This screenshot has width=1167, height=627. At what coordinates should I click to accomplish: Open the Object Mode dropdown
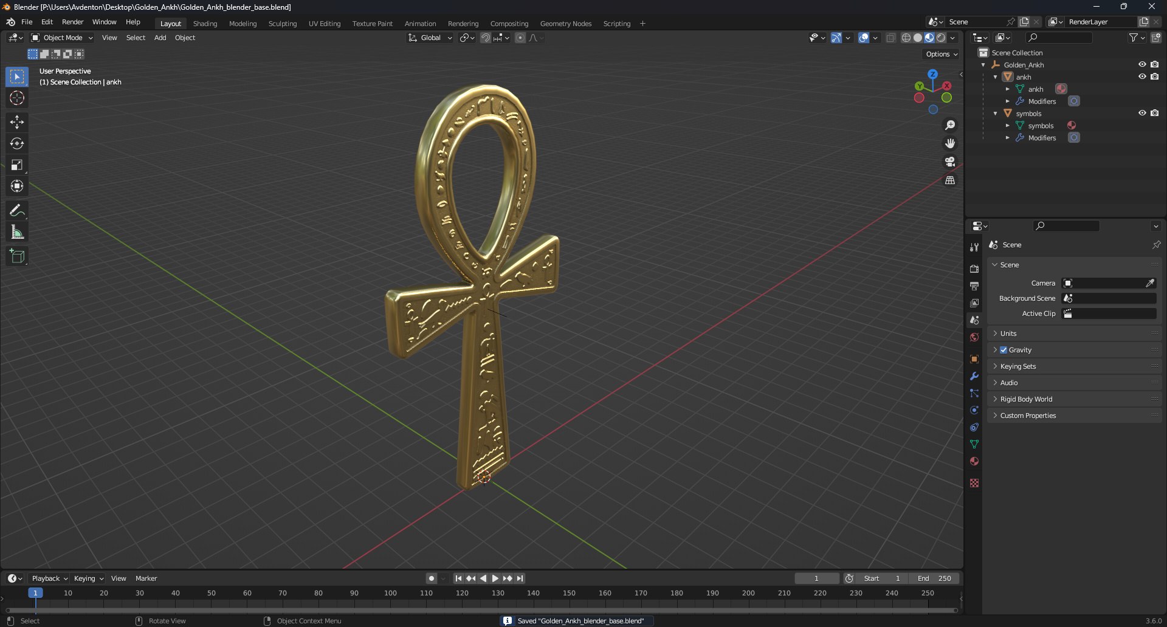pos(62,38)
